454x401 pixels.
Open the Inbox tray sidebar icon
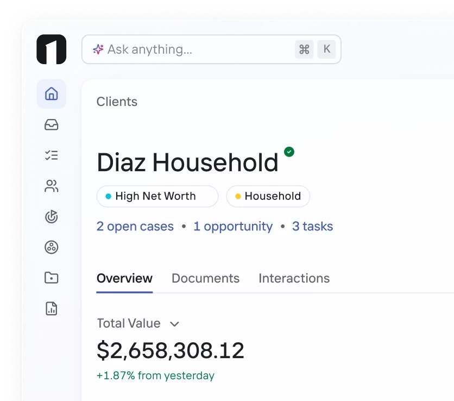51,124
